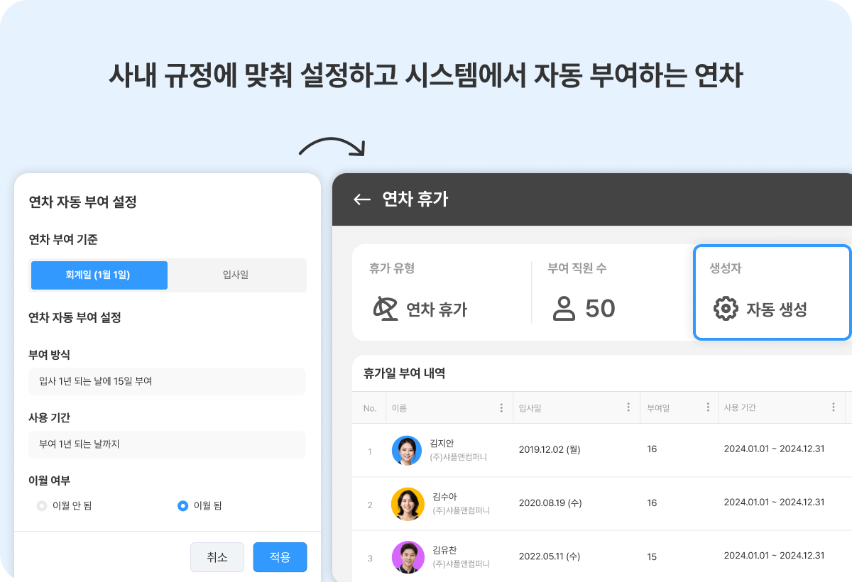
Task: Click 김수아's profile photo
Action: point(407,504)
